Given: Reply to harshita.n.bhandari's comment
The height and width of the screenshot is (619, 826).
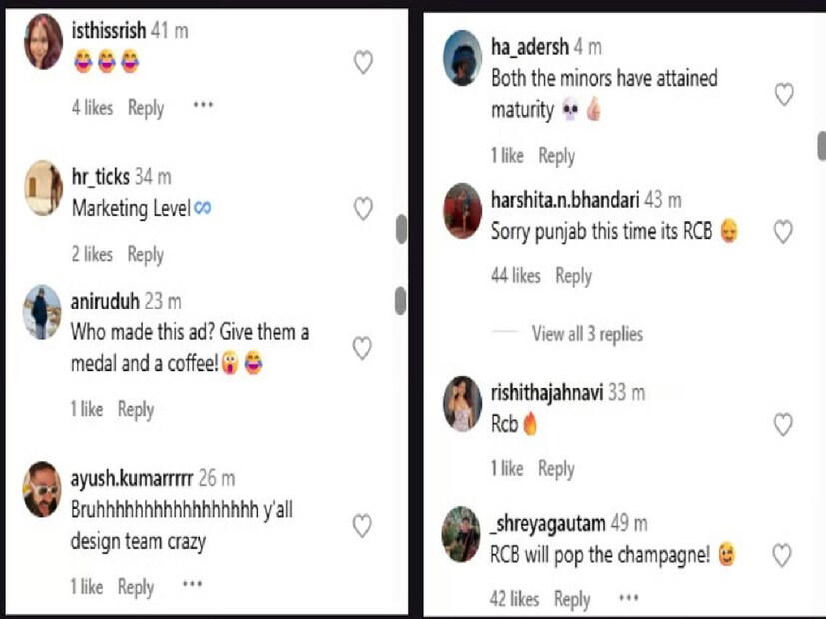Looking at the screenshot, I should 573,276.
